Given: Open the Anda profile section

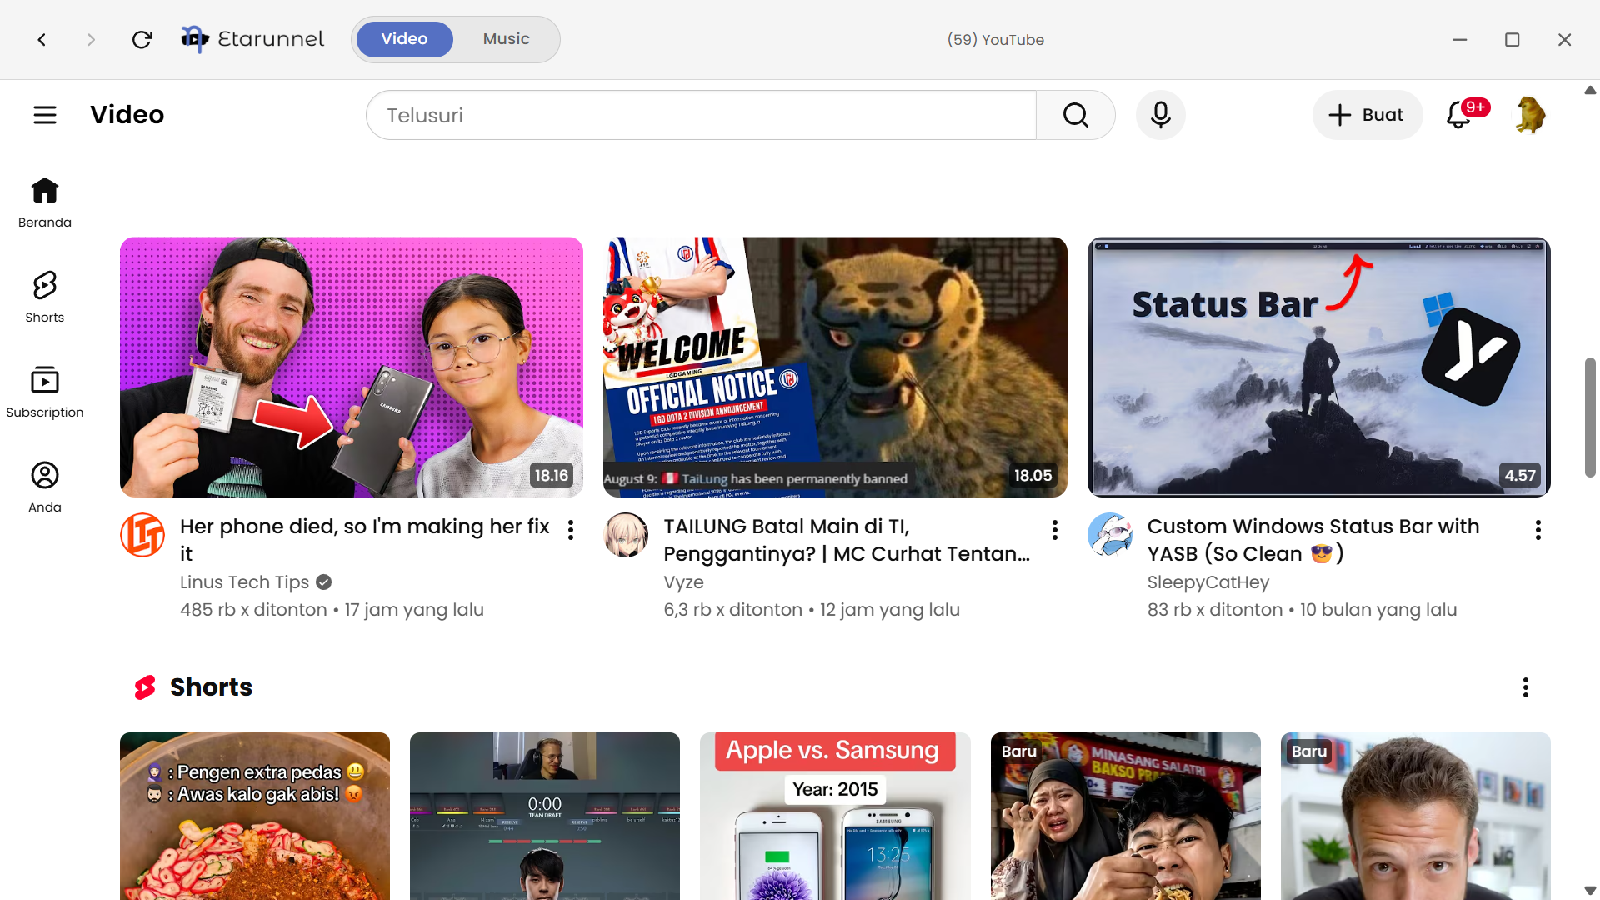Looking at the screenshot, I should click(x=45, y=487).
